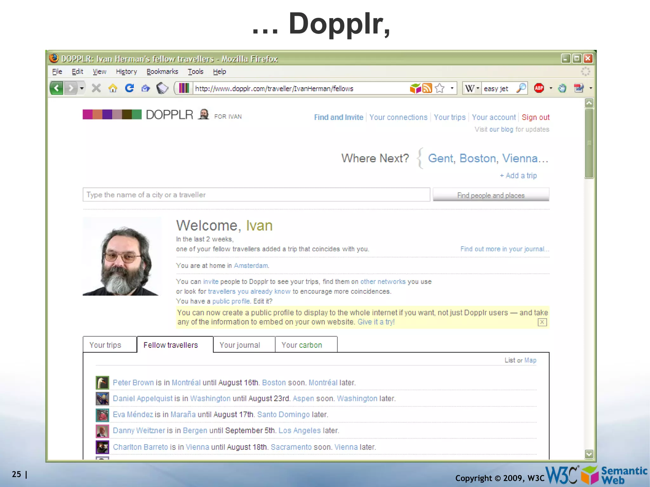Click Find out more in your journal
This screenshot has width=650, height=487.
504,249
